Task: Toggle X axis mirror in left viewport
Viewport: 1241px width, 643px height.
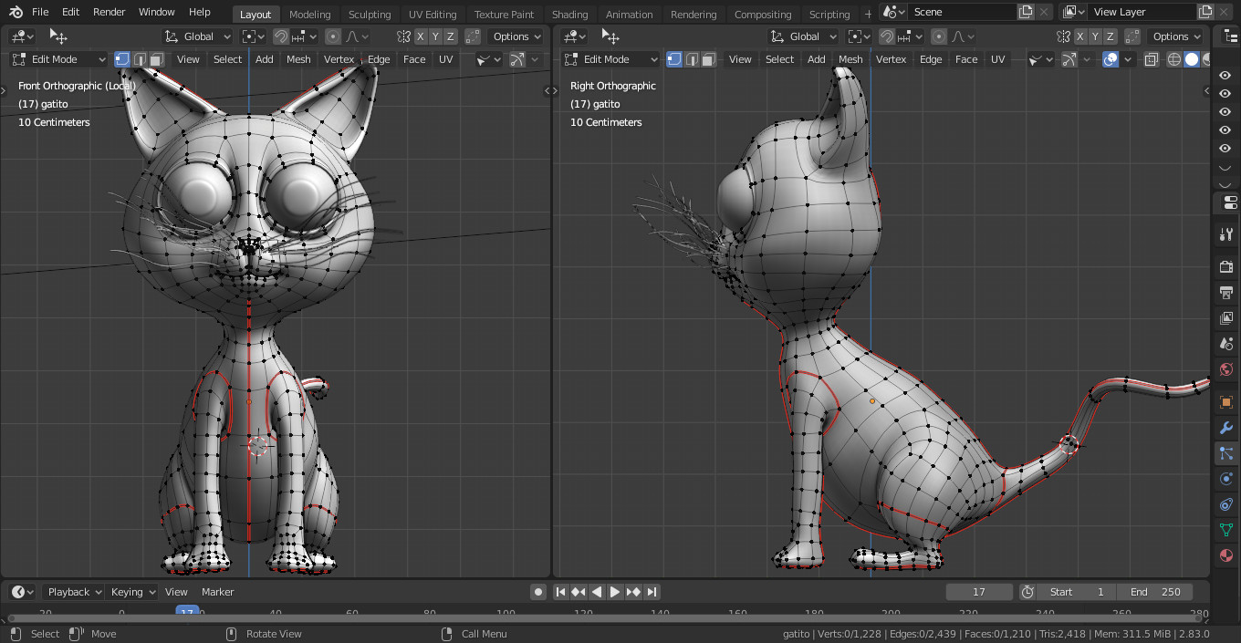Action: point(420,36)
